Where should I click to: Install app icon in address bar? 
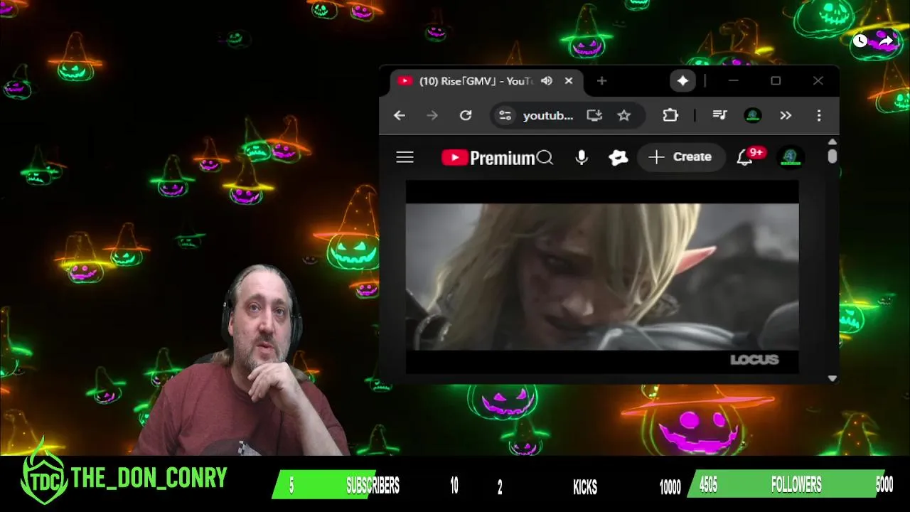click(x=594, y=115)
